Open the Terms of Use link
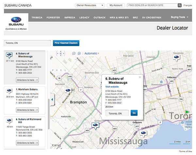Image resolution: width=196 pixels, height=155 pixels. coord(186,151)
